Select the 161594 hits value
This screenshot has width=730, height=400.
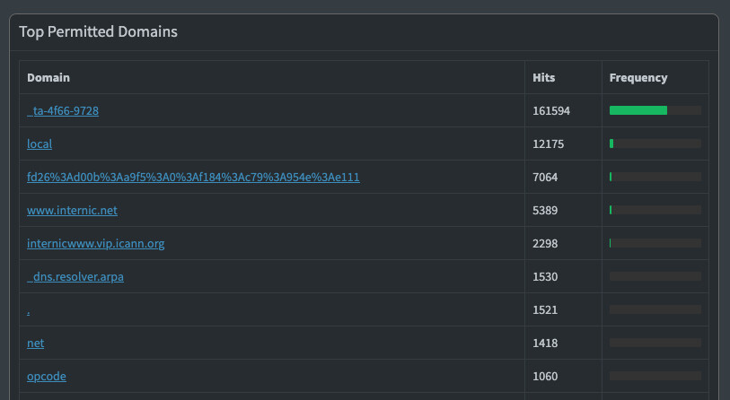(551, 110)
